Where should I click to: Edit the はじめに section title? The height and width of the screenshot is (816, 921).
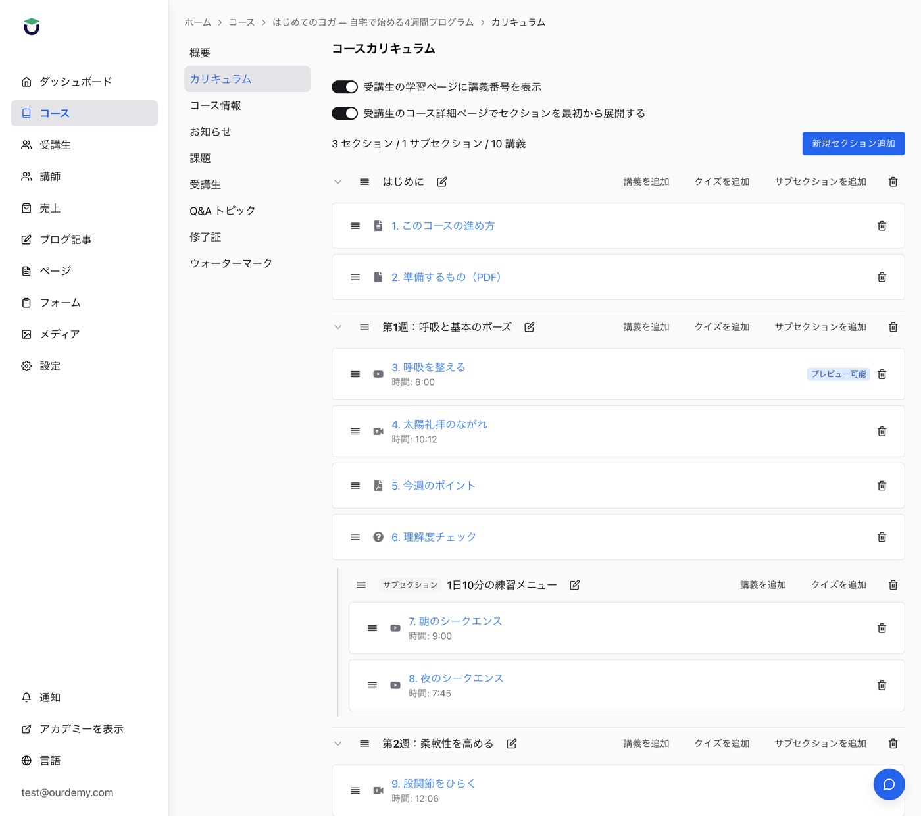click(442, 182)
